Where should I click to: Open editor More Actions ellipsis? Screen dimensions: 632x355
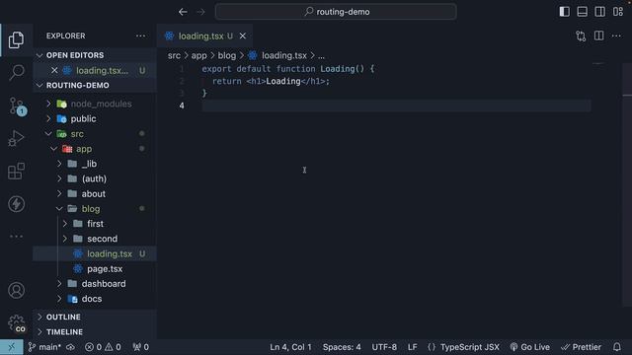tap(616, 36)
